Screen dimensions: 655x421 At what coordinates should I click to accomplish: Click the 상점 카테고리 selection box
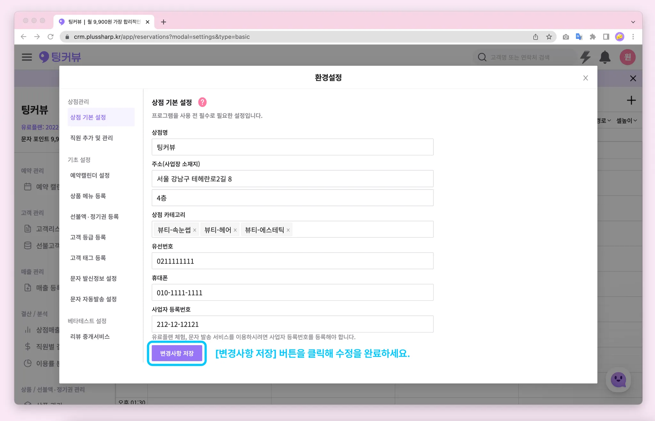coord(361,230)
